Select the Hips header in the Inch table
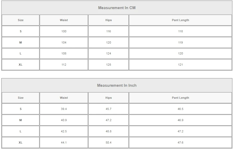The height and width of the screenshot is (149, 235). pyautogui.click(x=109, y=98)
